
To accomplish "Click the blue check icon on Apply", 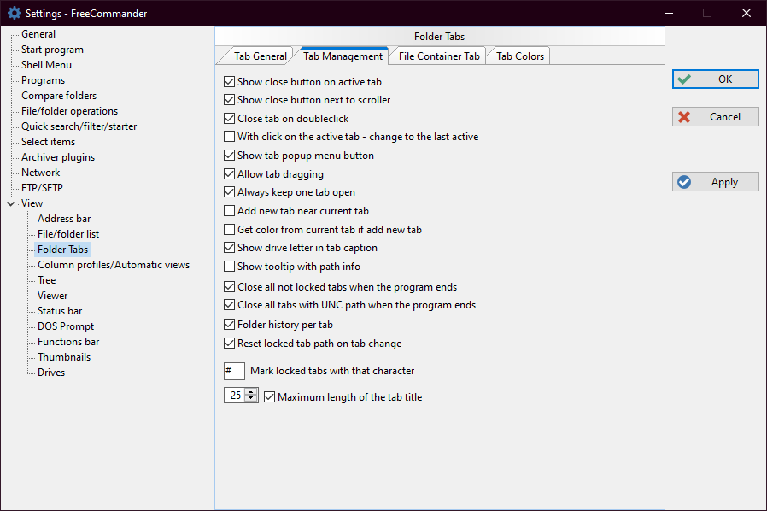I will 684,182.
